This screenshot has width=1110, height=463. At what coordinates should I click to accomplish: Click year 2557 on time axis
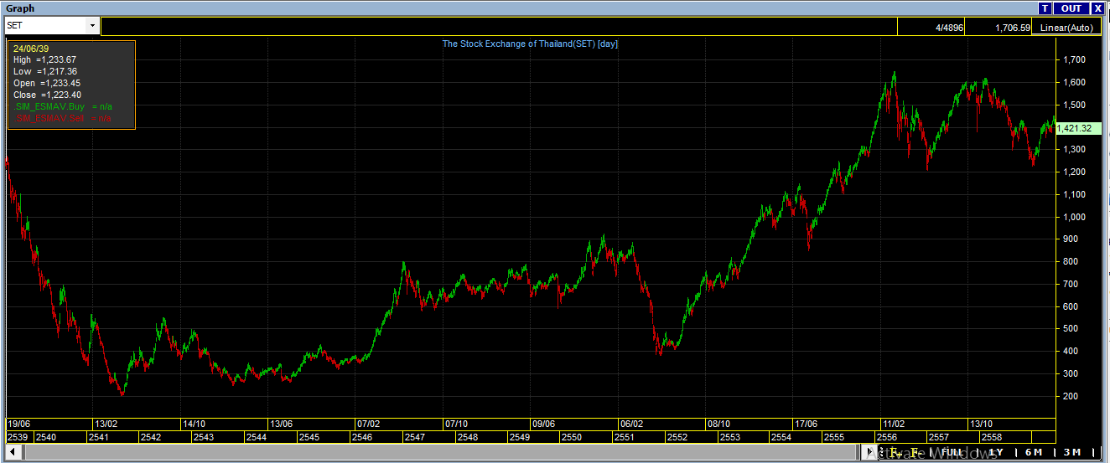[938, 437]
